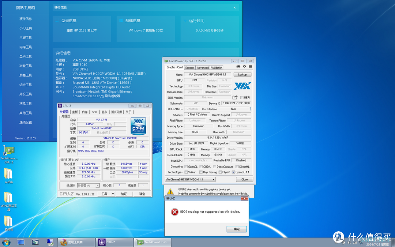
Task: Select 烤鸡工具 in 图吧工具箱 sidebar
Action: [x=26, y=104]
